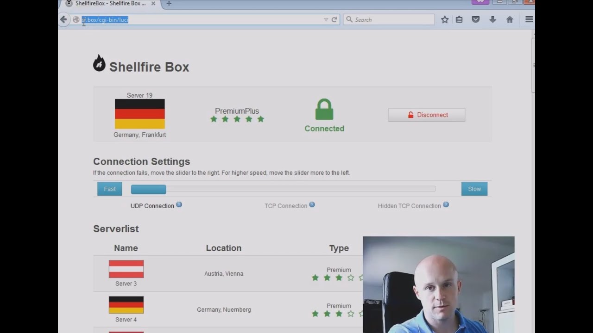This screenshot has height=333, width=593.
Task: Click the Pocket save icon
Action: point(476,19)
